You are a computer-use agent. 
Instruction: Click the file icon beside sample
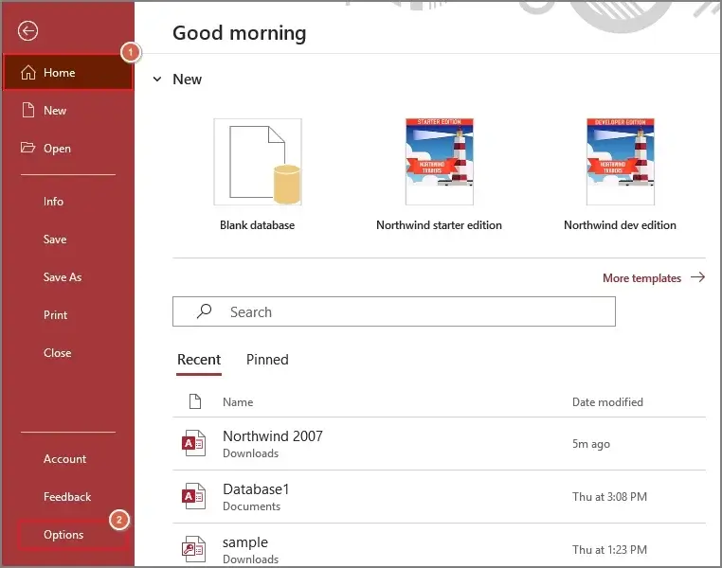(194, 549)
